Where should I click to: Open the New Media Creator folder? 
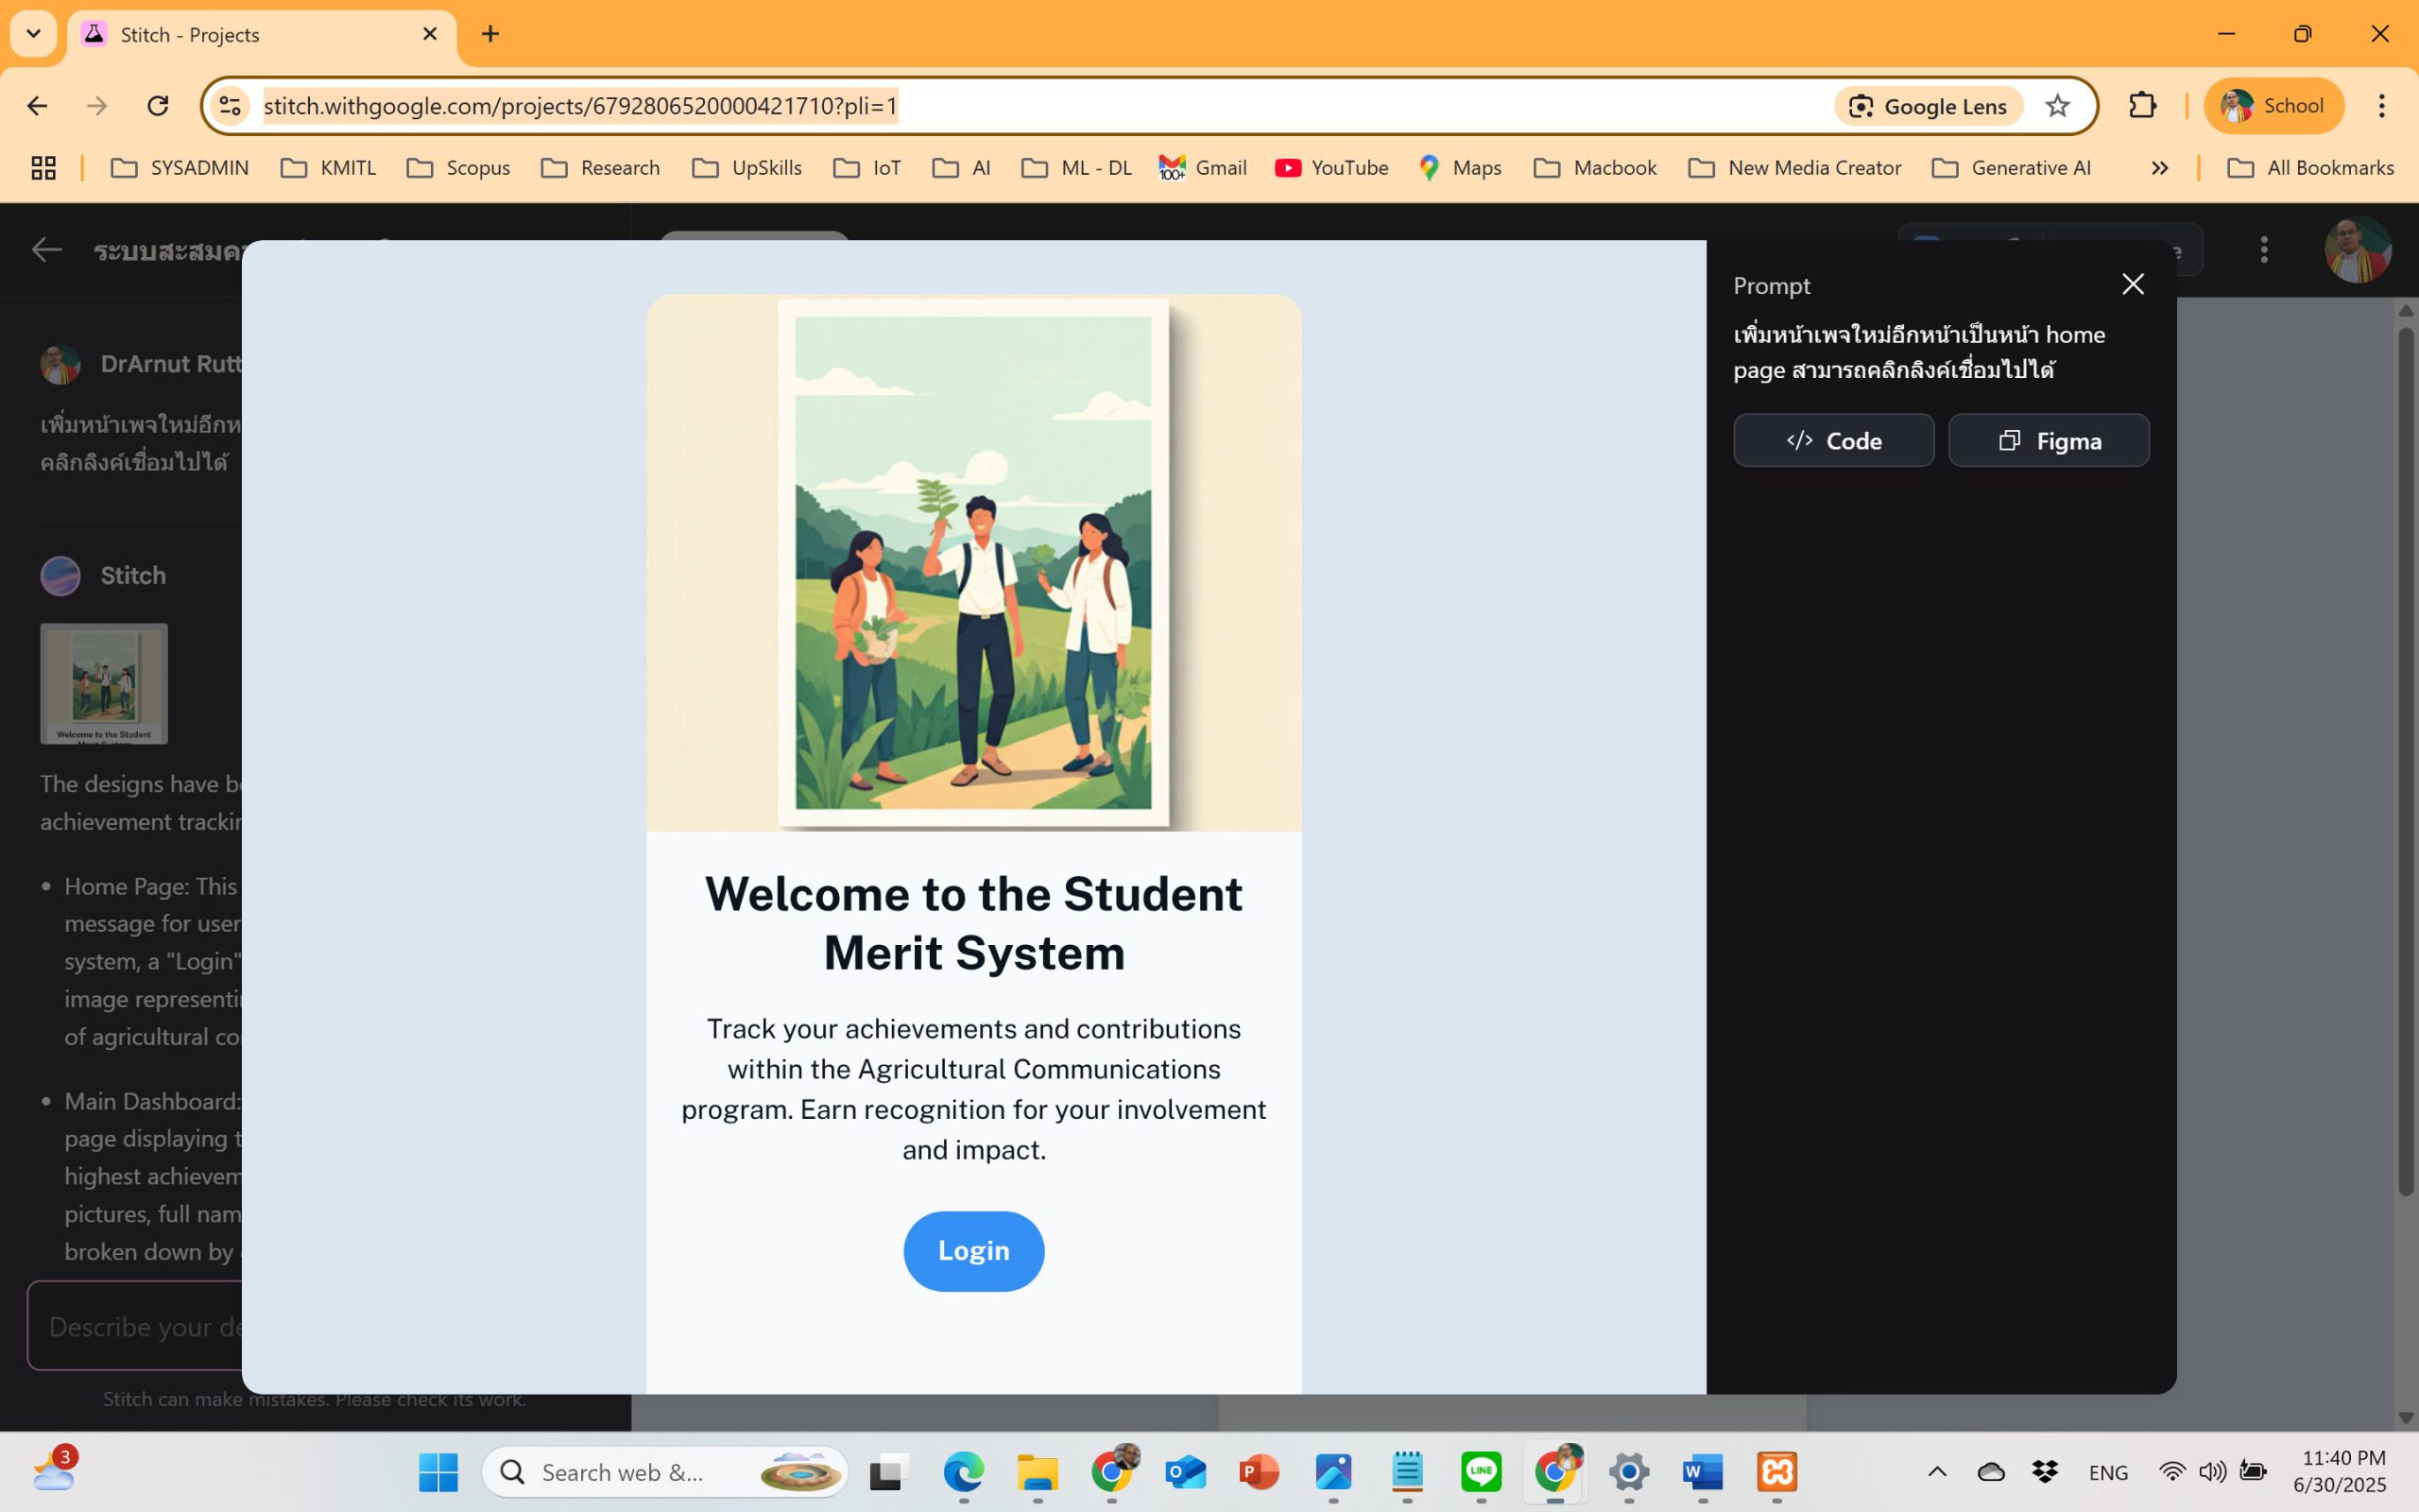pos(1794,168)
